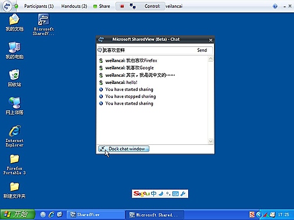The width and height of the screenshot is (294, 220).
Task: Switch to Microsoft Shared... taskbar button
Action: click(154, 215)
